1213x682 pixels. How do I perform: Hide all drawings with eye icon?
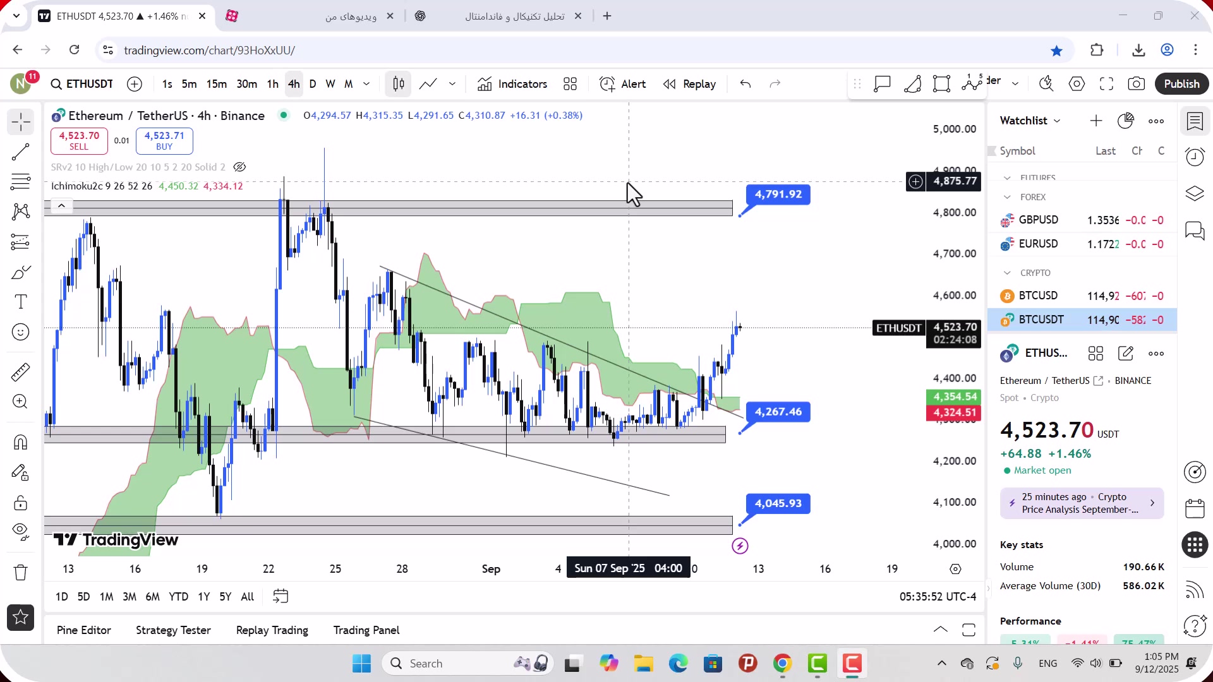click(21, 532)
